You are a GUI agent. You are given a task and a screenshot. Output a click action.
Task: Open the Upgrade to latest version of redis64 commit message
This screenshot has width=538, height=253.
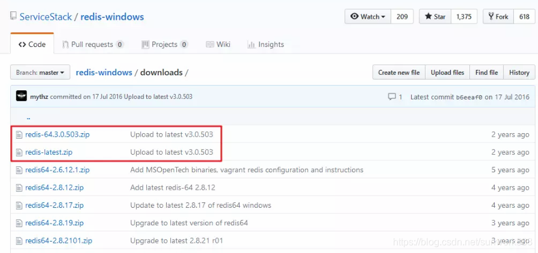pyautogui.click(x=189, y=223)
